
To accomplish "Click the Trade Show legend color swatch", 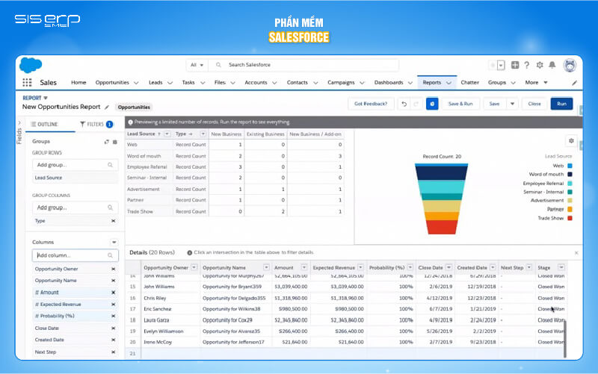I will [x=570, y=218].
